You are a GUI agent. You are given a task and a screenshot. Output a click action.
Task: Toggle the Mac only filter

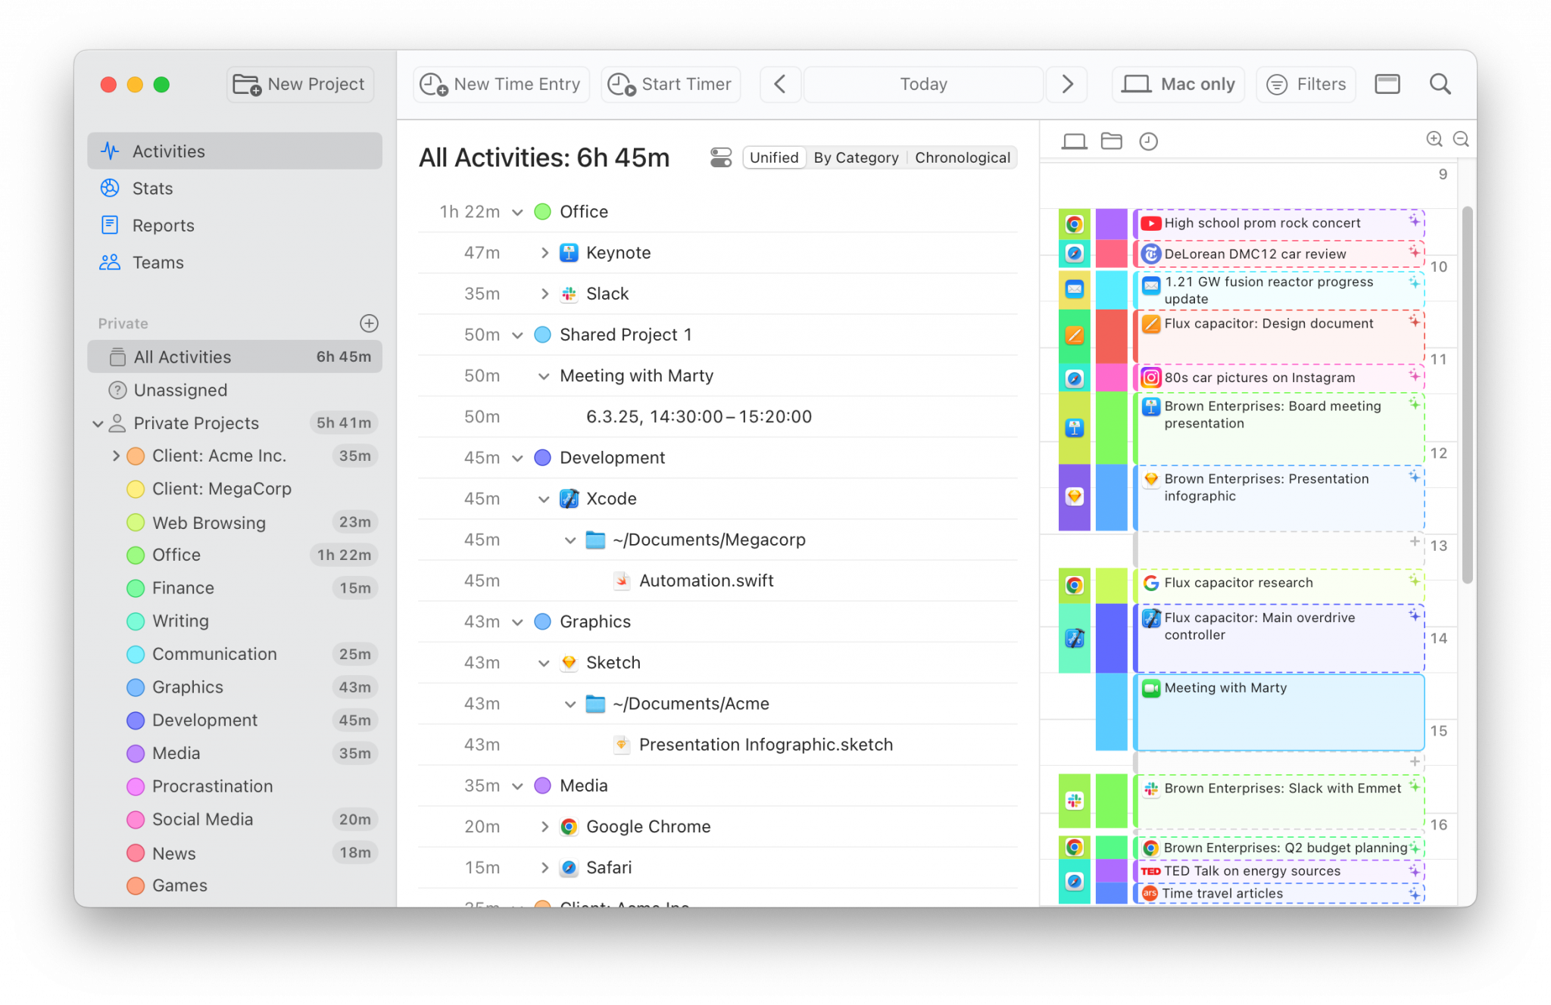point(1178,84)
